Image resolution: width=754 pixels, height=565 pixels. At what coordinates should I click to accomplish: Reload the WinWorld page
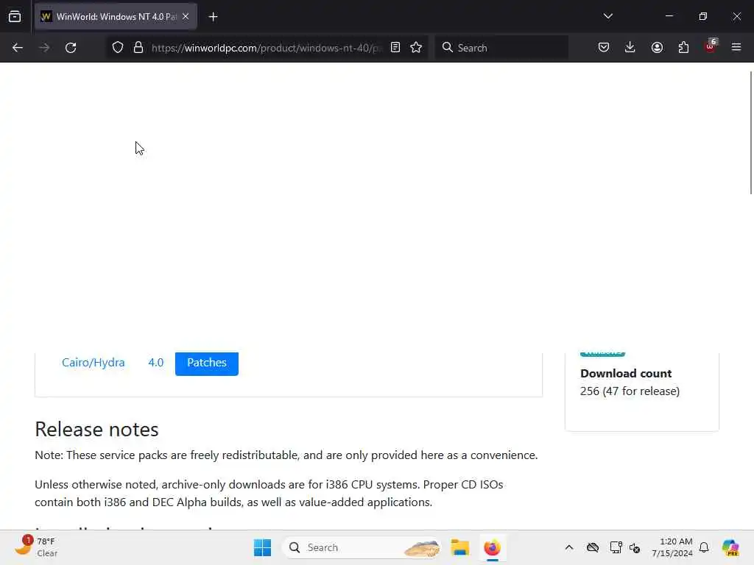point(71,48)
